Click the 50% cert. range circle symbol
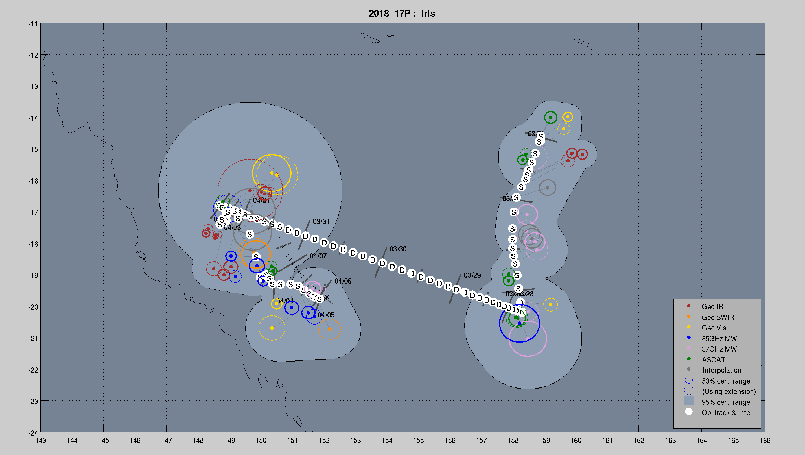The height and width of the screenshot is (455, 805). pyautogui.click(x=689, y=380)
